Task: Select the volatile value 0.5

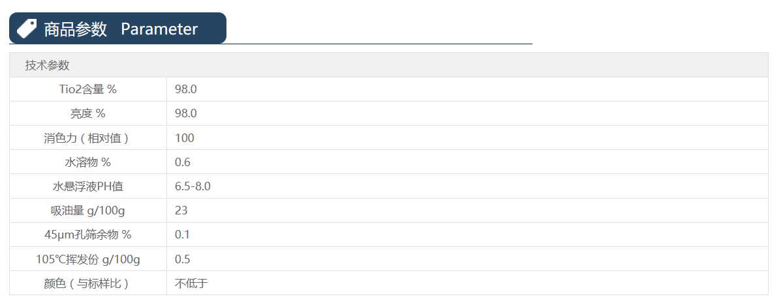Action: [183, 259]
